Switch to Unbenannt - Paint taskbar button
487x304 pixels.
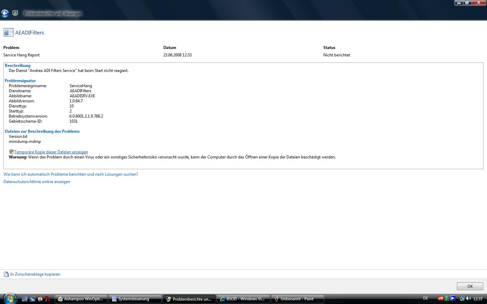point(297,299)
